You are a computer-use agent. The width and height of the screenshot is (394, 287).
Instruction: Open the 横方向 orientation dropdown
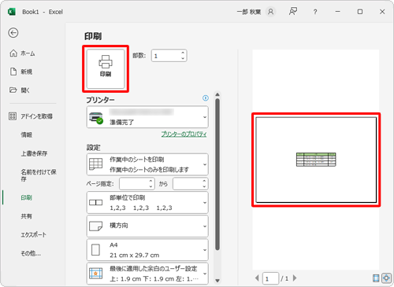147,226
